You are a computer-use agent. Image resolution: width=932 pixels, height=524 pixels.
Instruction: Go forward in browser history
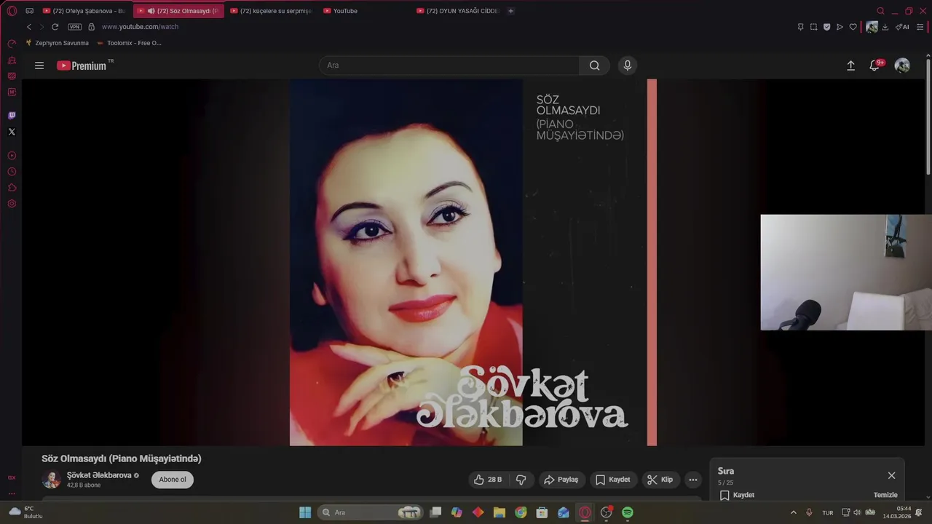pos(42,27)
